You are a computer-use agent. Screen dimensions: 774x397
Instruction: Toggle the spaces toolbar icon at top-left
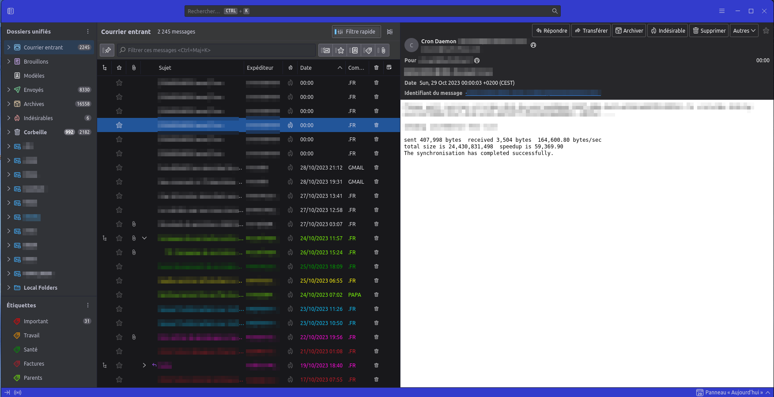11,11
